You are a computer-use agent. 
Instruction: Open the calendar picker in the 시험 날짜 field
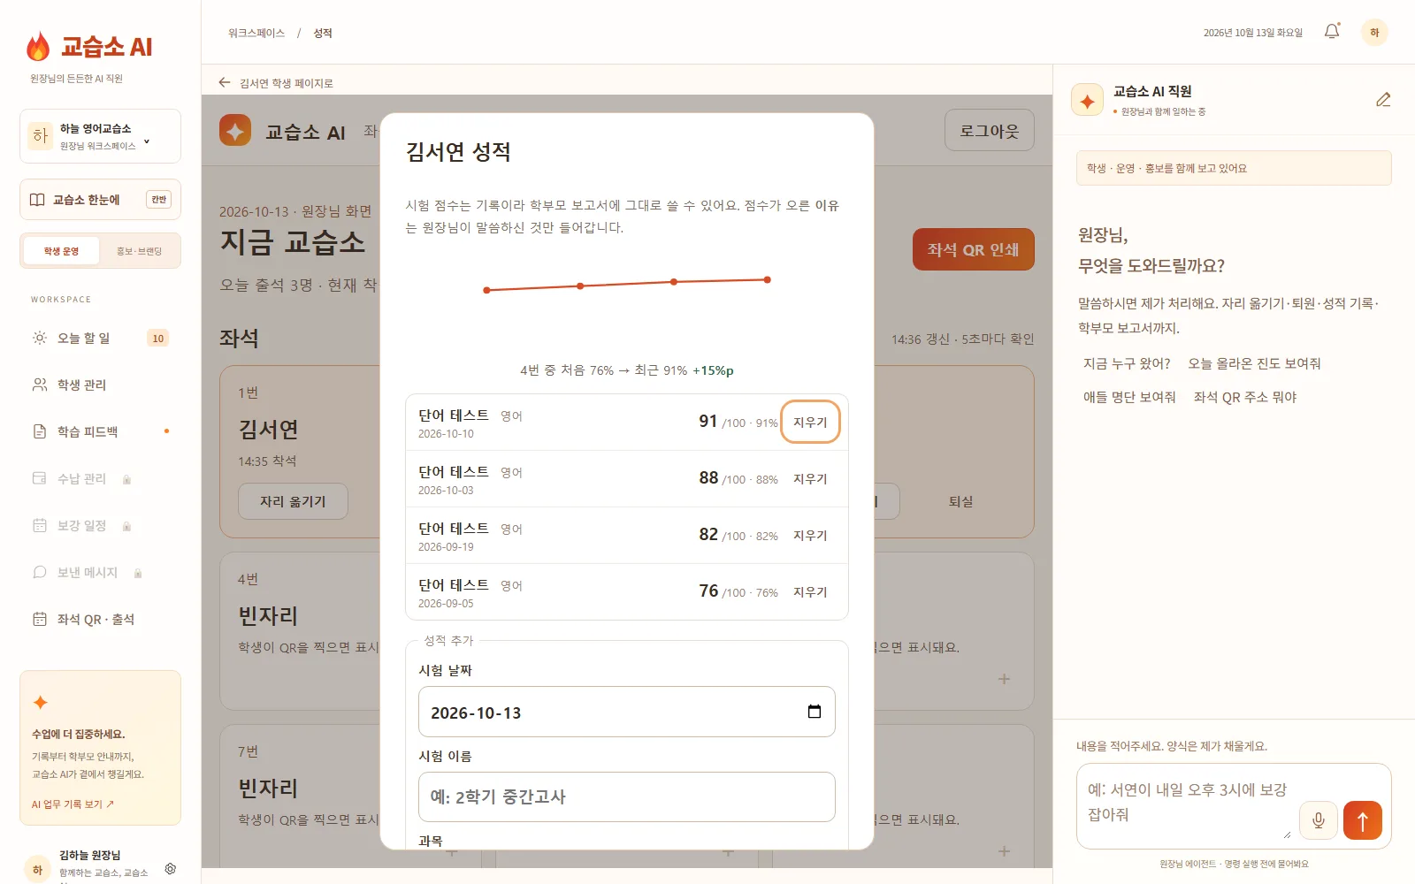[815, 712]
